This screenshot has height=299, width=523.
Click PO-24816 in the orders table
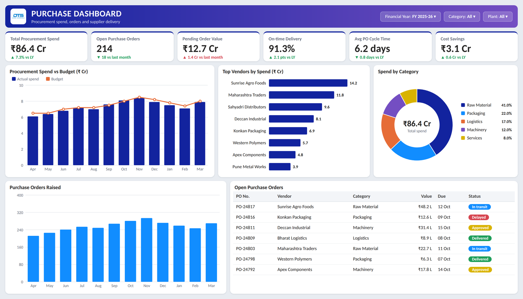click(x=245, y=217)
